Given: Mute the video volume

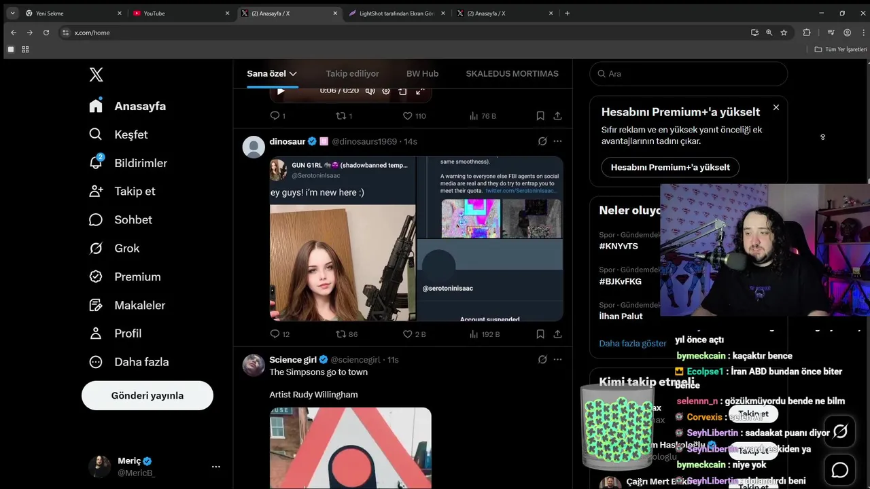Looking at the screenshot, I should 370,90.
